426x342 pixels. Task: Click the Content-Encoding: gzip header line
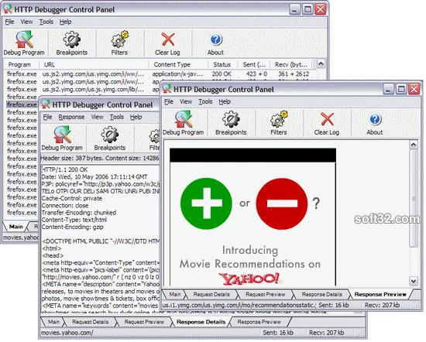(x=73, y=227)
